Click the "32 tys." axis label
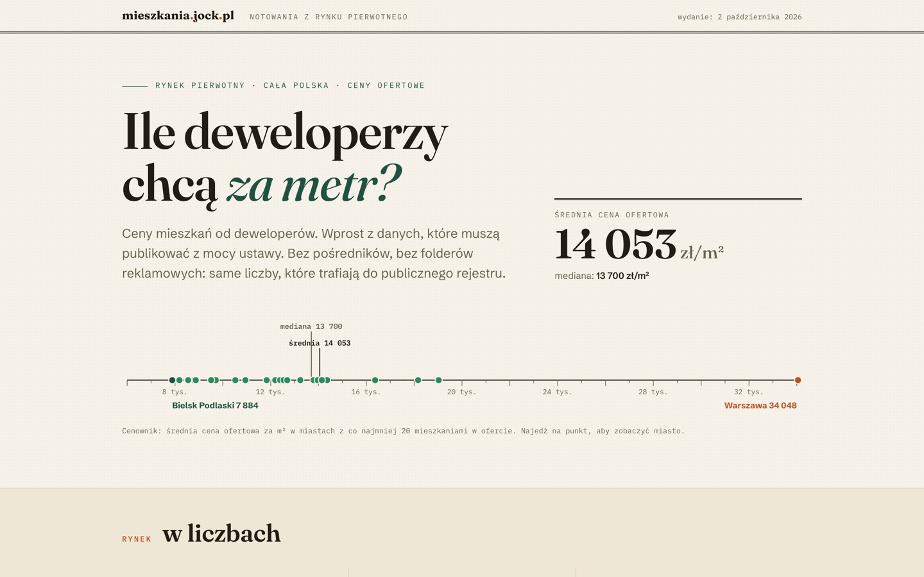This screenshot has height=577, width=924. pos(749,392)
